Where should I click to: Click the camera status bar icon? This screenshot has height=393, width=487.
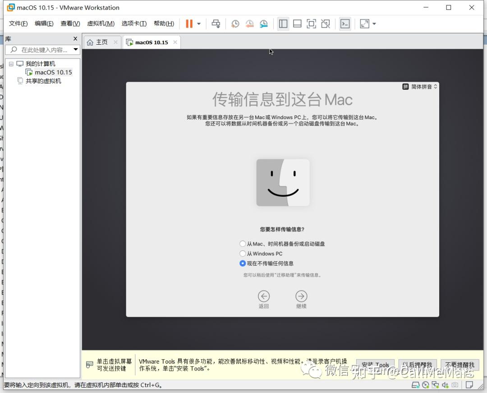[x=455, y=385]
